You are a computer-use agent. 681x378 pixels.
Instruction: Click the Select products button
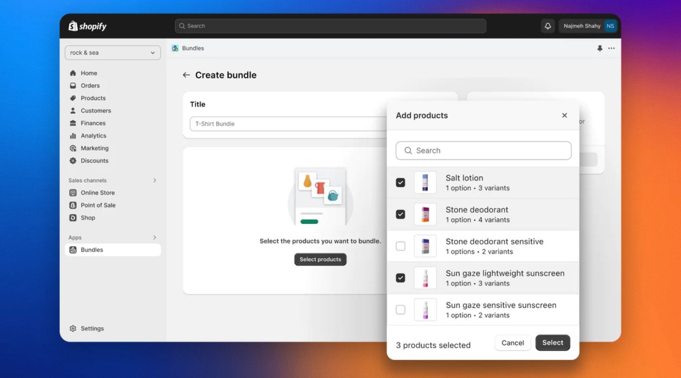[x=320, y=259]
